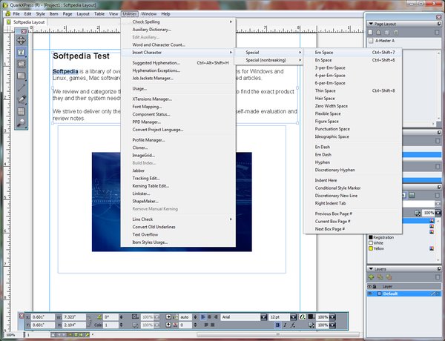This screenshot has width=445, height=341.
Task: Select the Item mover tool
Action: [22, 39]
